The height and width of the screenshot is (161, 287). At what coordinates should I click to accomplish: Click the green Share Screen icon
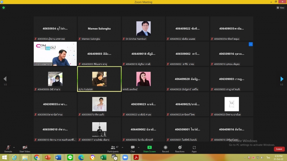(x=150, y=148)
